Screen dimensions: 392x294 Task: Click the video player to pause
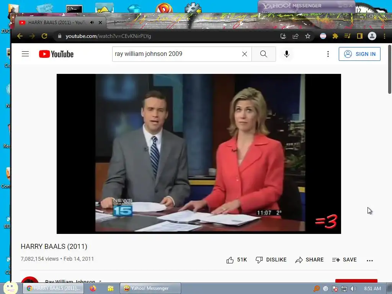199,154
